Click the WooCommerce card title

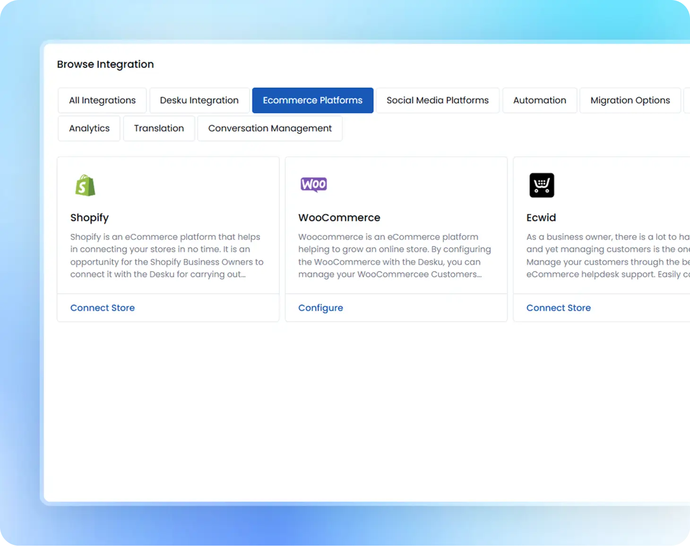point(339,218)
